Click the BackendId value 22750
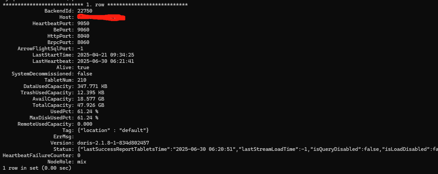438x174 pixels. pos(85,11)
